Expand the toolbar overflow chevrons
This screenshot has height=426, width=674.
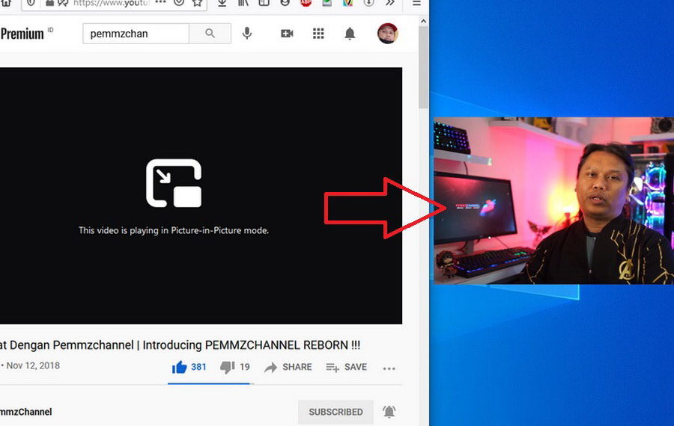point(390,2)
